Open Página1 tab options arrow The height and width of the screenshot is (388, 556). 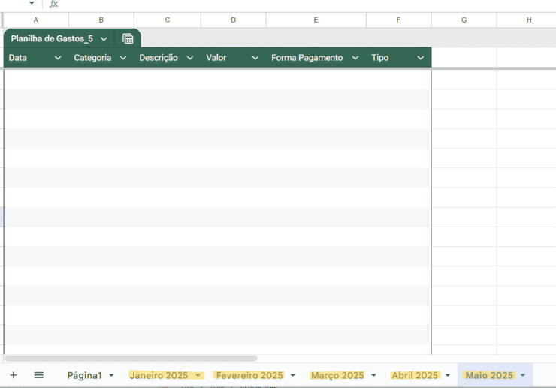[111, 375]
